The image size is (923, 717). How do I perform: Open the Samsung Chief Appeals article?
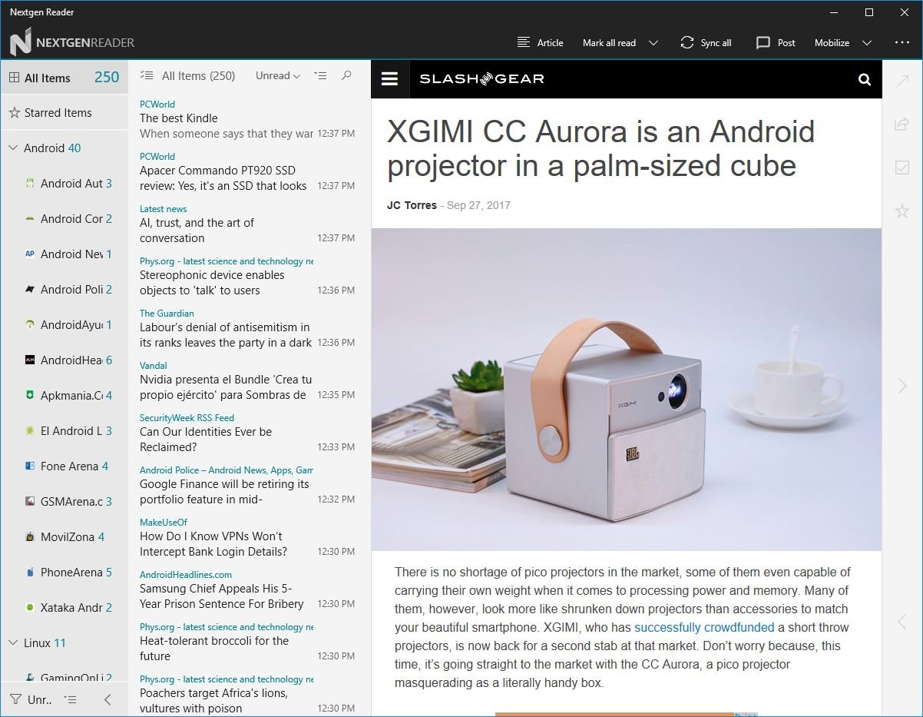pyautogui.click(x=249, y=589)
